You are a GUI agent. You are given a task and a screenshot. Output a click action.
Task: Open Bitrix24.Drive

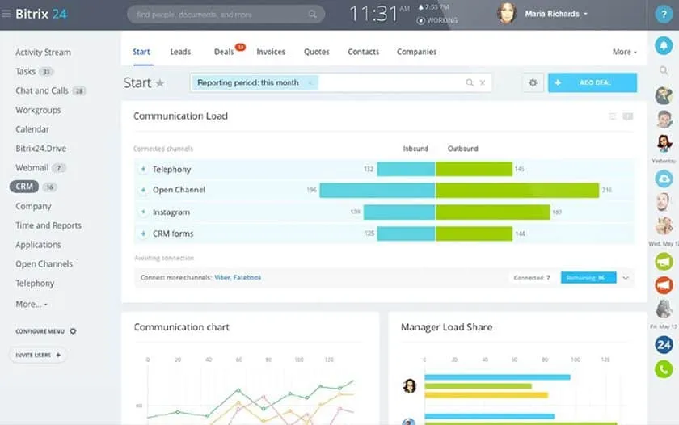40,149
